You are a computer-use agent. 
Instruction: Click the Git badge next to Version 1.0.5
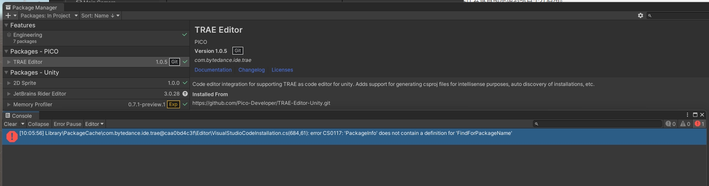pos(238,51)
